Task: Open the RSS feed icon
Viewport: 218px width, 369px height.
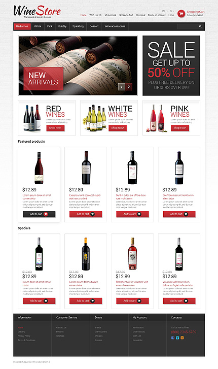Action: (182, 338)
